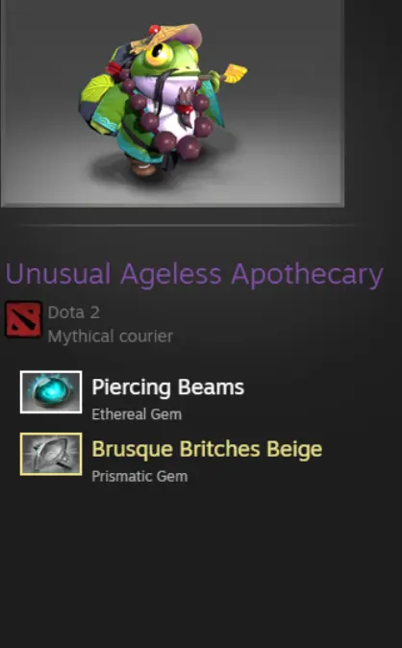
Task: Click the Unusual Ageless Apothecary title
Action: 194,274
